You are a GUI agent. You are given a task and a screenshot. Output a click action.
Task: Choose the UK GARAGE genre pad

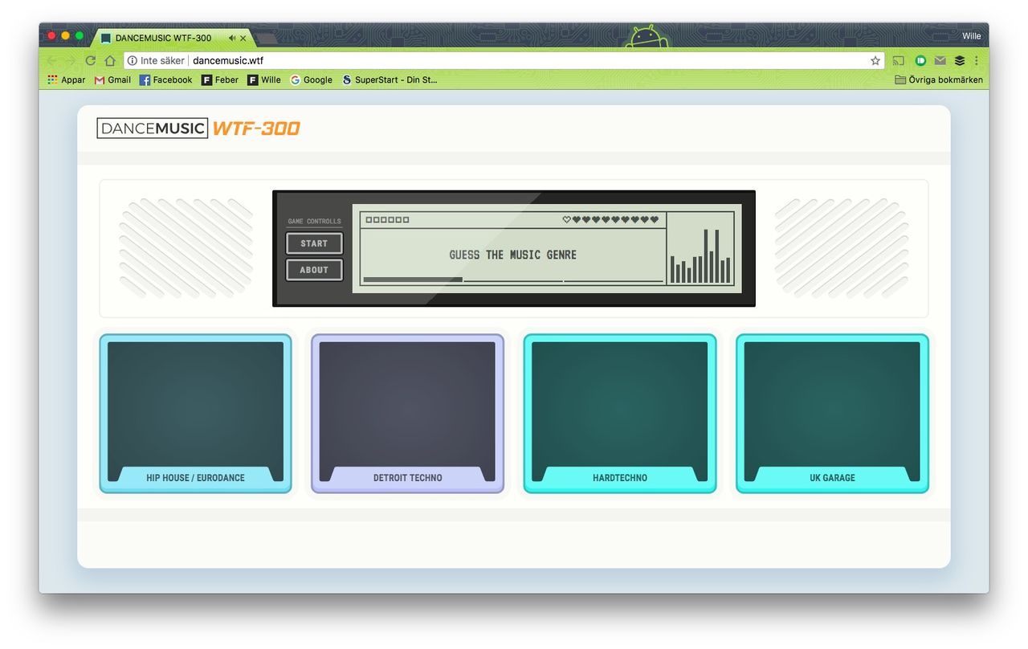point(832,414)
